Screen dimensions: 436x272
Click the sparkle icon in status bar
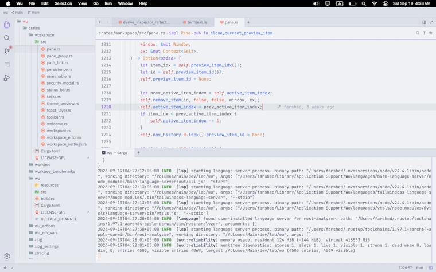coord(5,268)
